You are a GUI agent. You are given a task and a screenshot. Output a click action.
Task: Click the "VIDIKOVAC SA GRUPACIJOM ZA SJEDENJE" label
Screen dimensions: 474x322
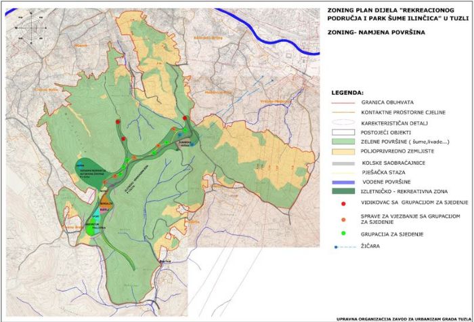(414, 203)
